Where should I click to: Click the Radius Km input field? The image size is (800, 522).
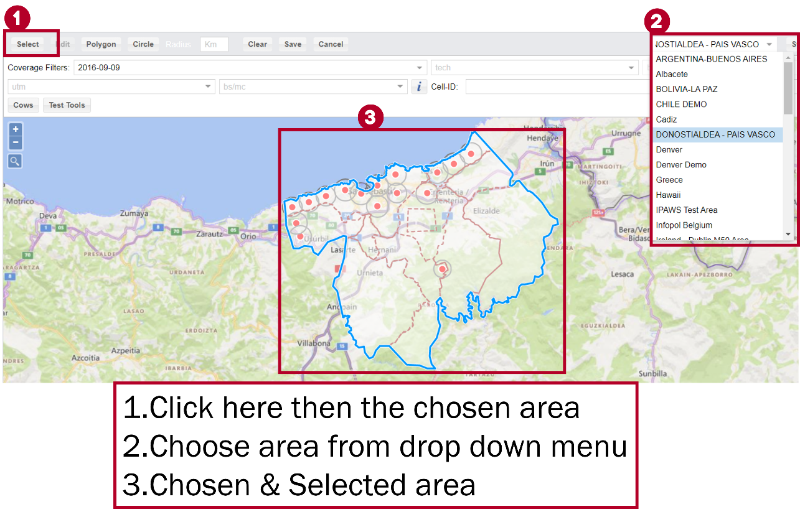tap(214, 44)
